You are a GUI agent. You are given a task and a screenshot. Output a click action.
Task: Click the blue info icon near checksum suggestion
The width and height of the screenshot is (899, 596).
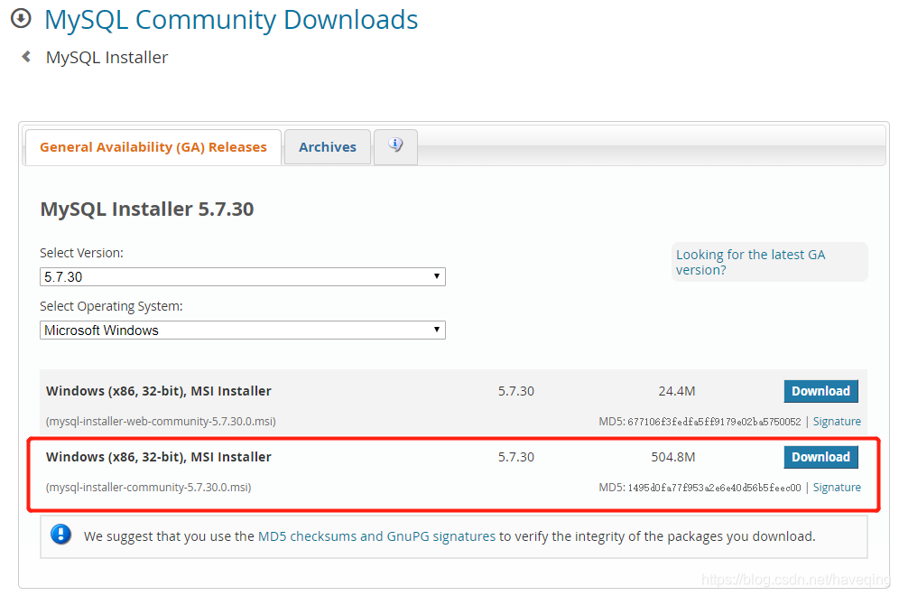(x=60, y=534)
